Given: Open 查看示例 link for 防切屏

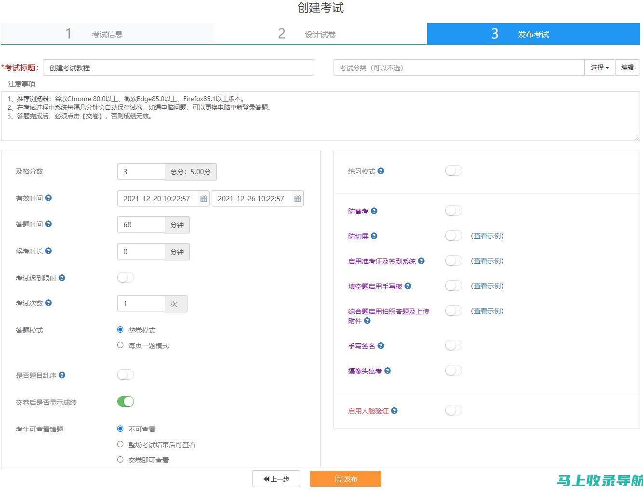Looking at the screenshot, I should [487, 236].
